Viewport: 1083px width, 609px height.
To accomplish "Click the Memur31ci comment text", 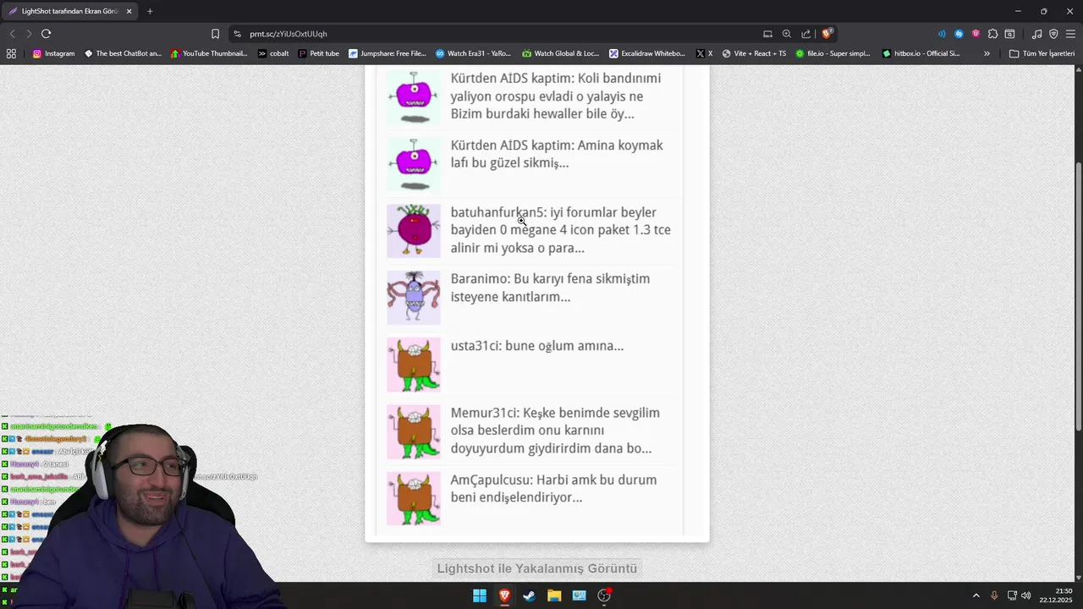I will tap(555, 431).
